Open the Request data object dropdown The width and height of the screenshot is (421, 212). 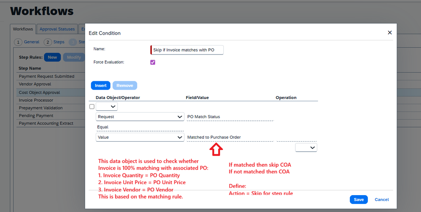(140, 117)
